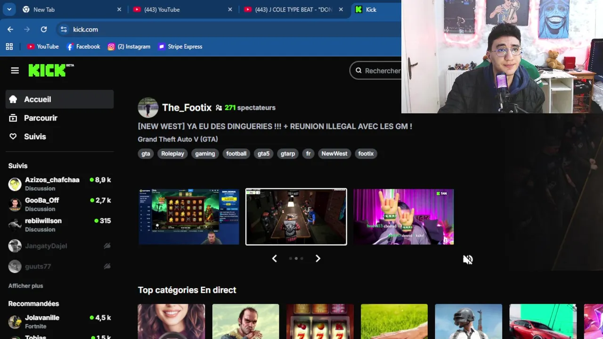Click the NEW WEST stream title text
The width and height of the screenshot is (603, 339).
click(x=275, y=127)
